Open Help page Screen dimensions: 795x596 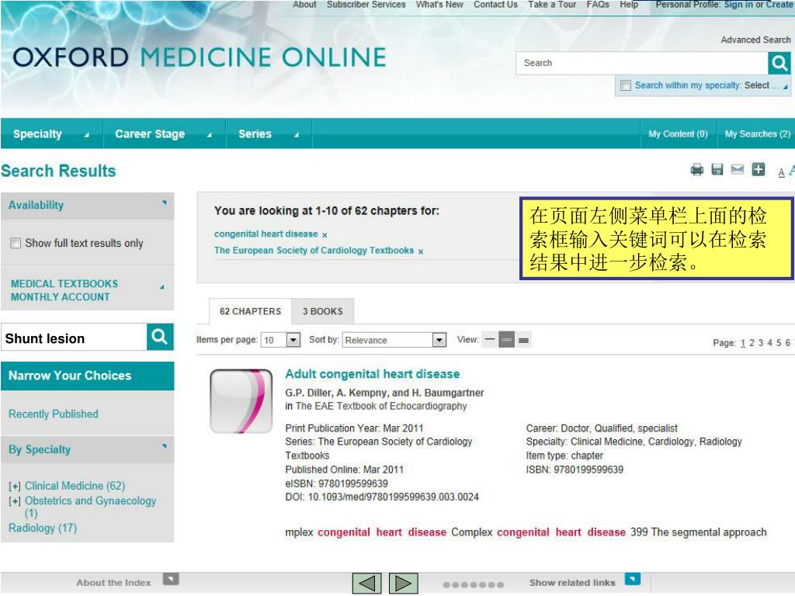point(629,5)
